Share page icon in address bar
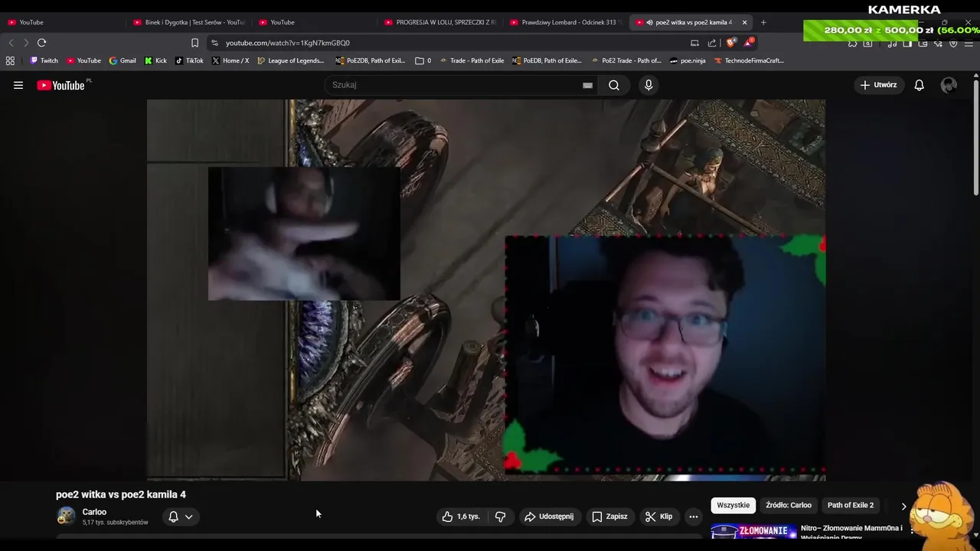Screen dimensions: 980x551 tap(712, 43)
